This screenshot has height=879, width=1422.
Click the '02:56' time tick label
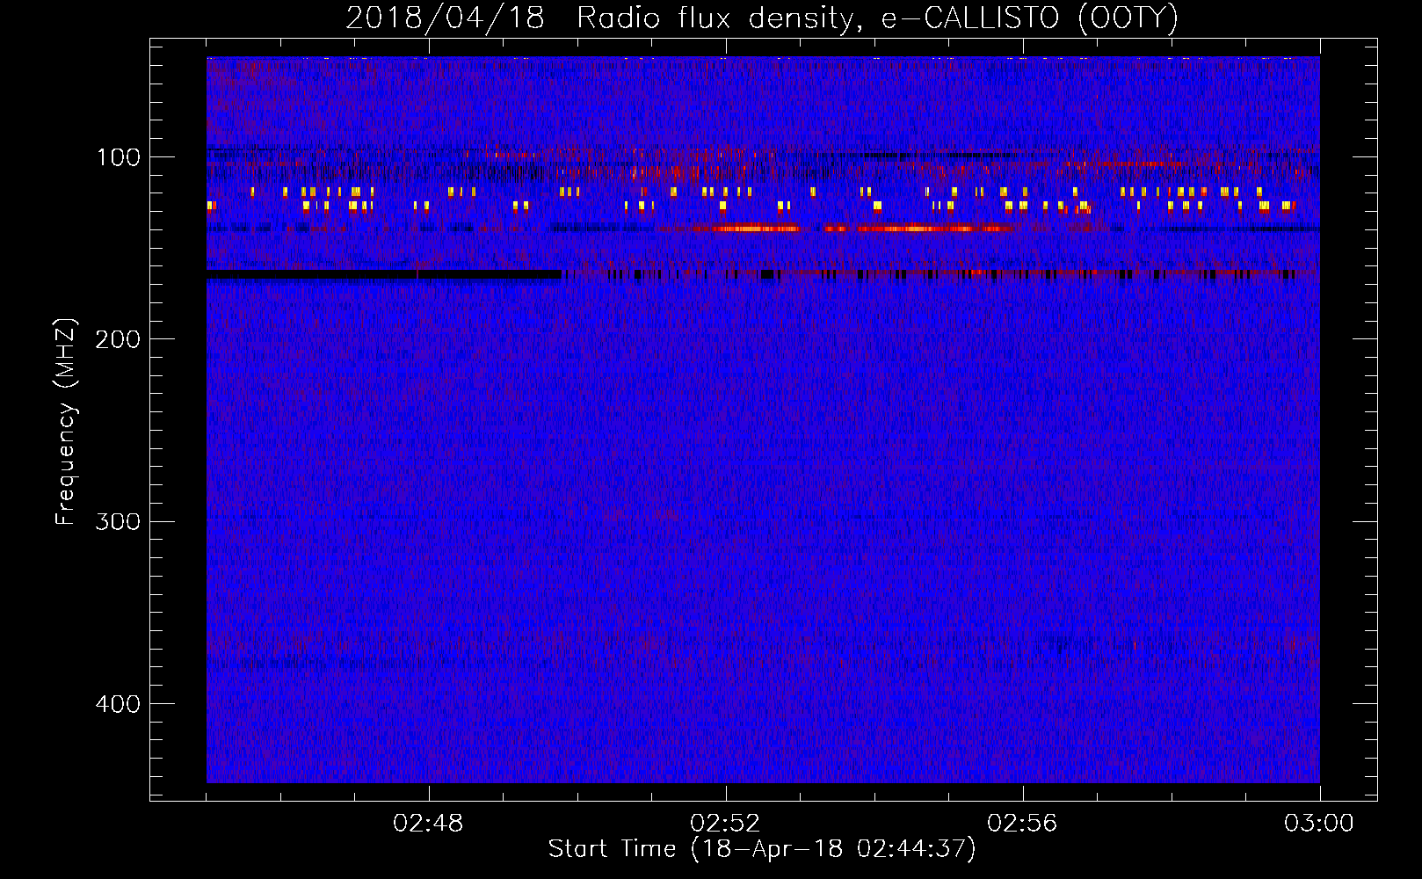1023,824
